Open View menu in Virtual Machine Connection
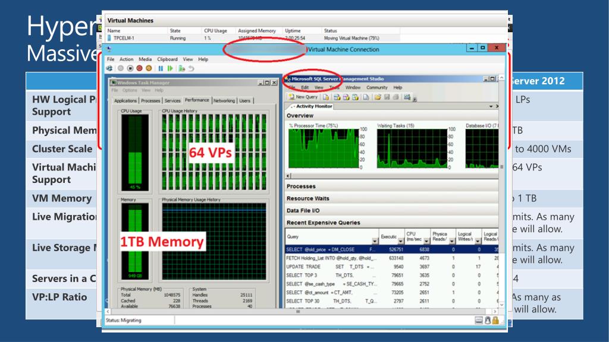The height and width of the screenshot is (342, 609). (188, 59)
